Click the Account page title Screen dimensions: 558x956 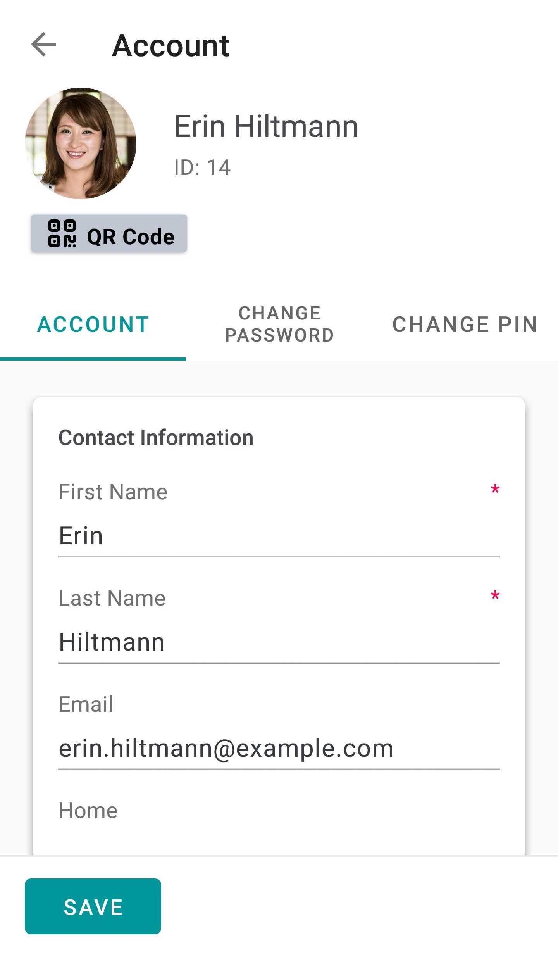(170, 45)
